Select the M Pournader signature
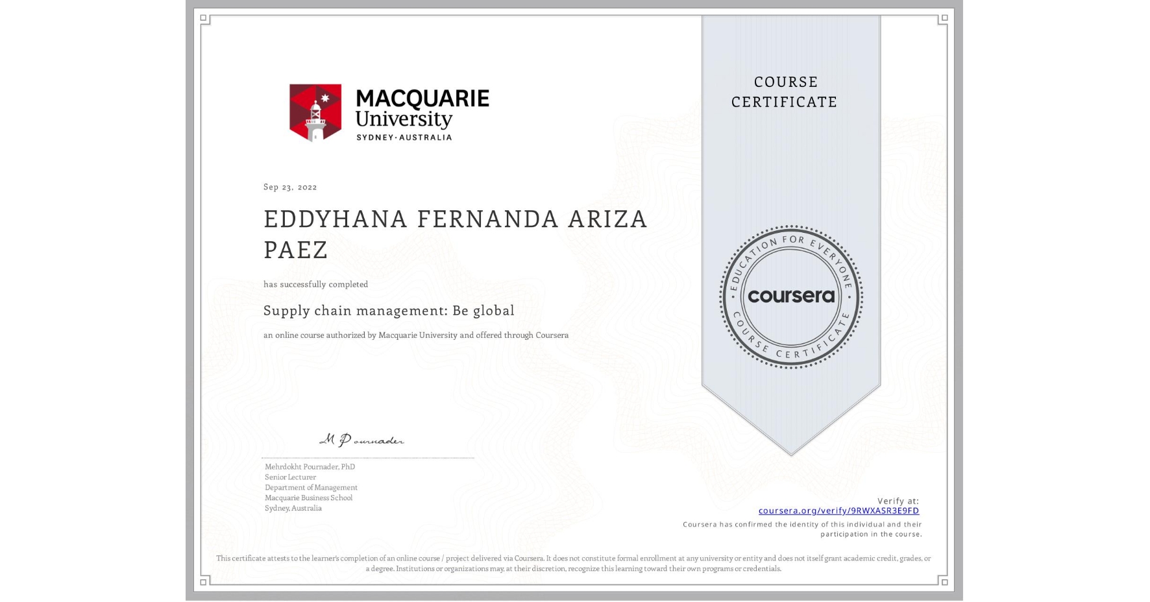This screenshot has width=1150, height=602. 362,439
